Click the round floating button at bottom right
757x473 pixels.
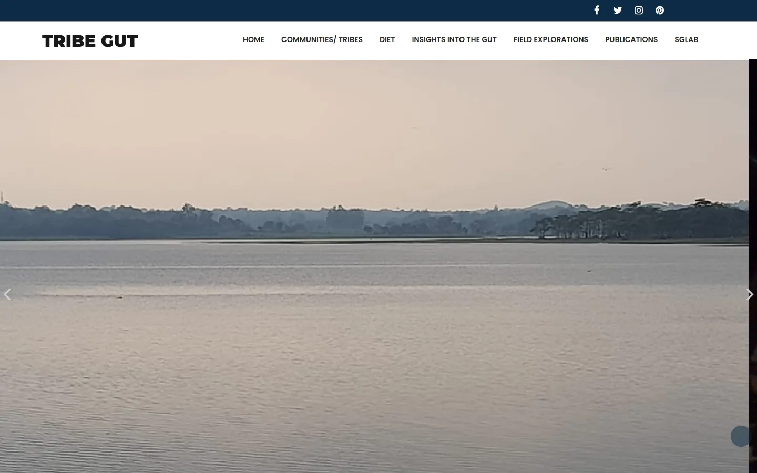pyautogui.click(x=741, y=436)
